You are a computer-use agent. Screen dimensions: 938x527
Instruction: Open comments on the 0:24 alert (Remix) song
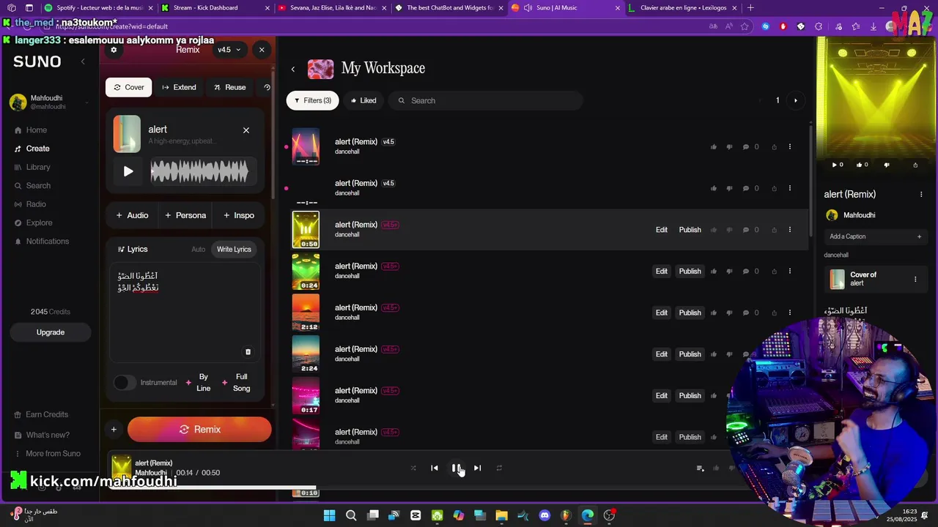746,272
